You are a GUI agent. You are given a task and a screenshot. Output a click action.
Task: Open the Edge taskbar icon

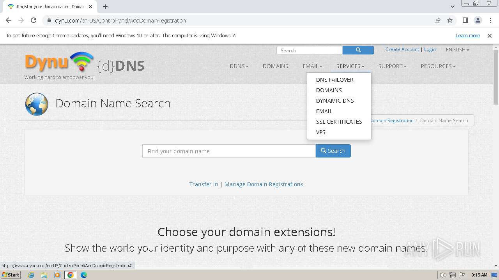pyautogui.click(x=84, y=275)
